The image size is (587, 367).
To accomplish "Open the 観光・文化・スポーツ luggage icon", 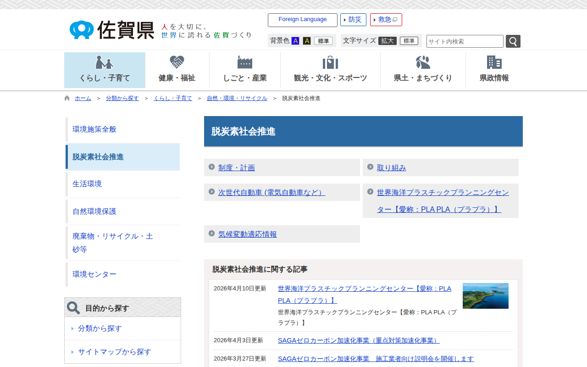I will coord(330,62).
